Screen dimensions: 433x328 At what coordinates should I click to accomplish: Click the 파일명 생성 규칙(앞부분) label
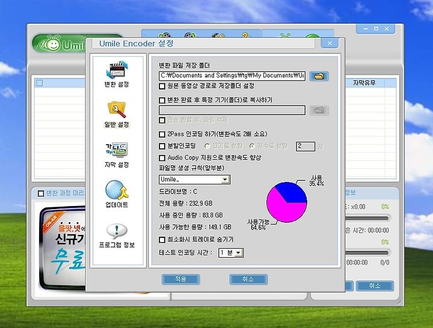click(x=191, y=168)
